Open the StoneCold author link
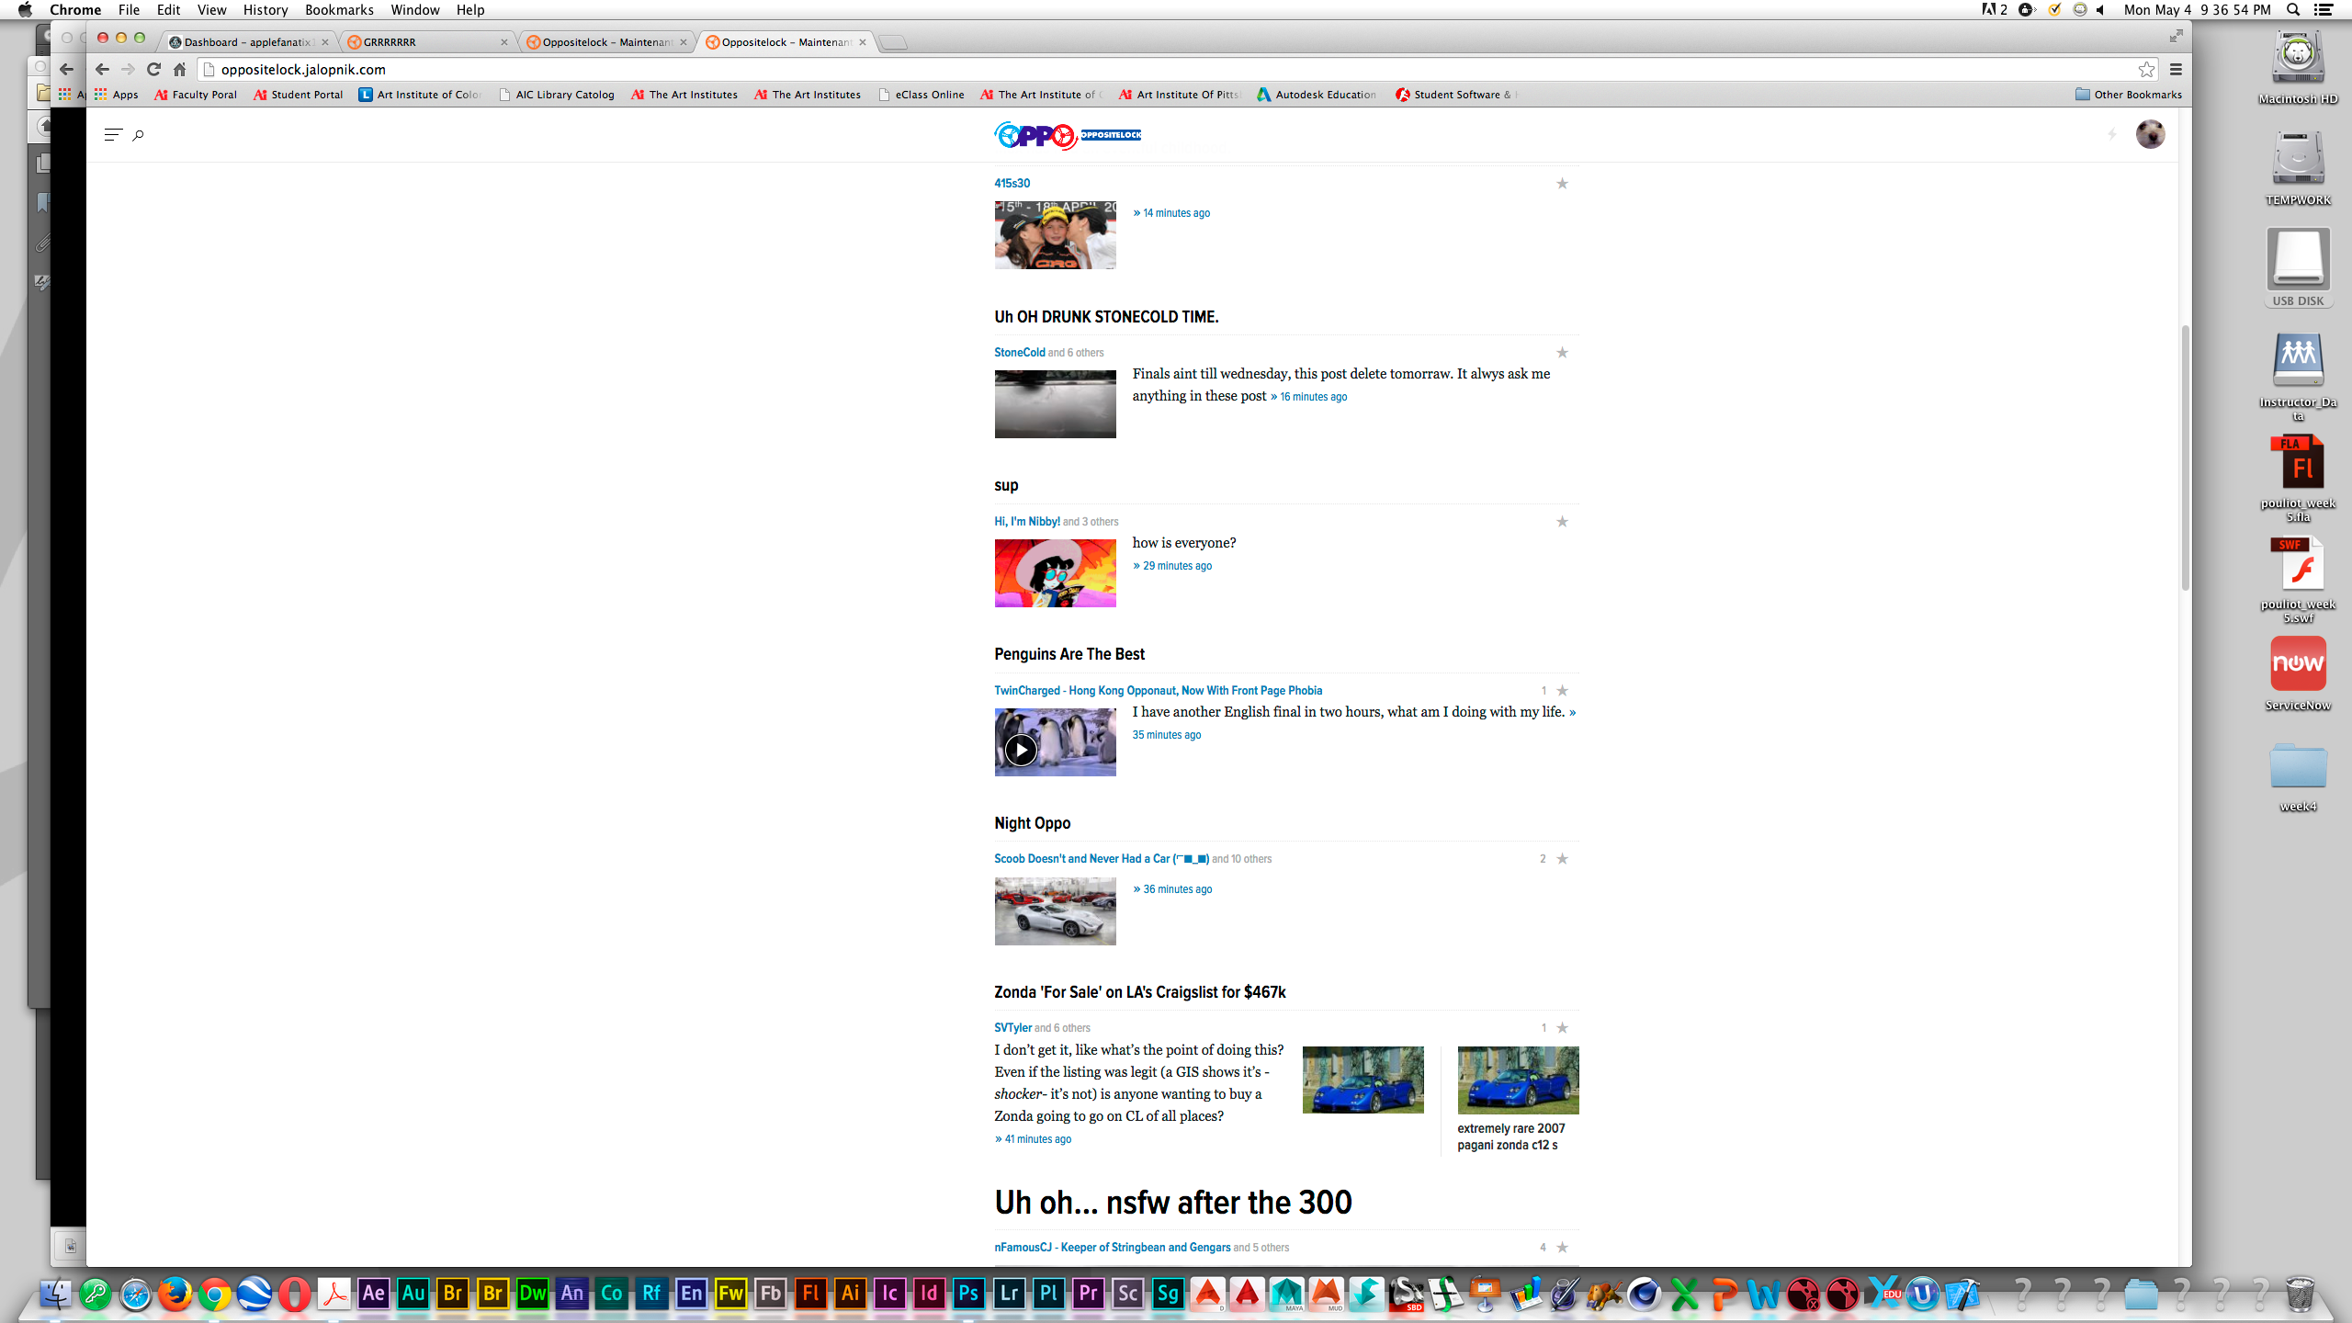Image resolution: width=2352 pixels, height=1323 pixels. click(x=1020, y=353)
